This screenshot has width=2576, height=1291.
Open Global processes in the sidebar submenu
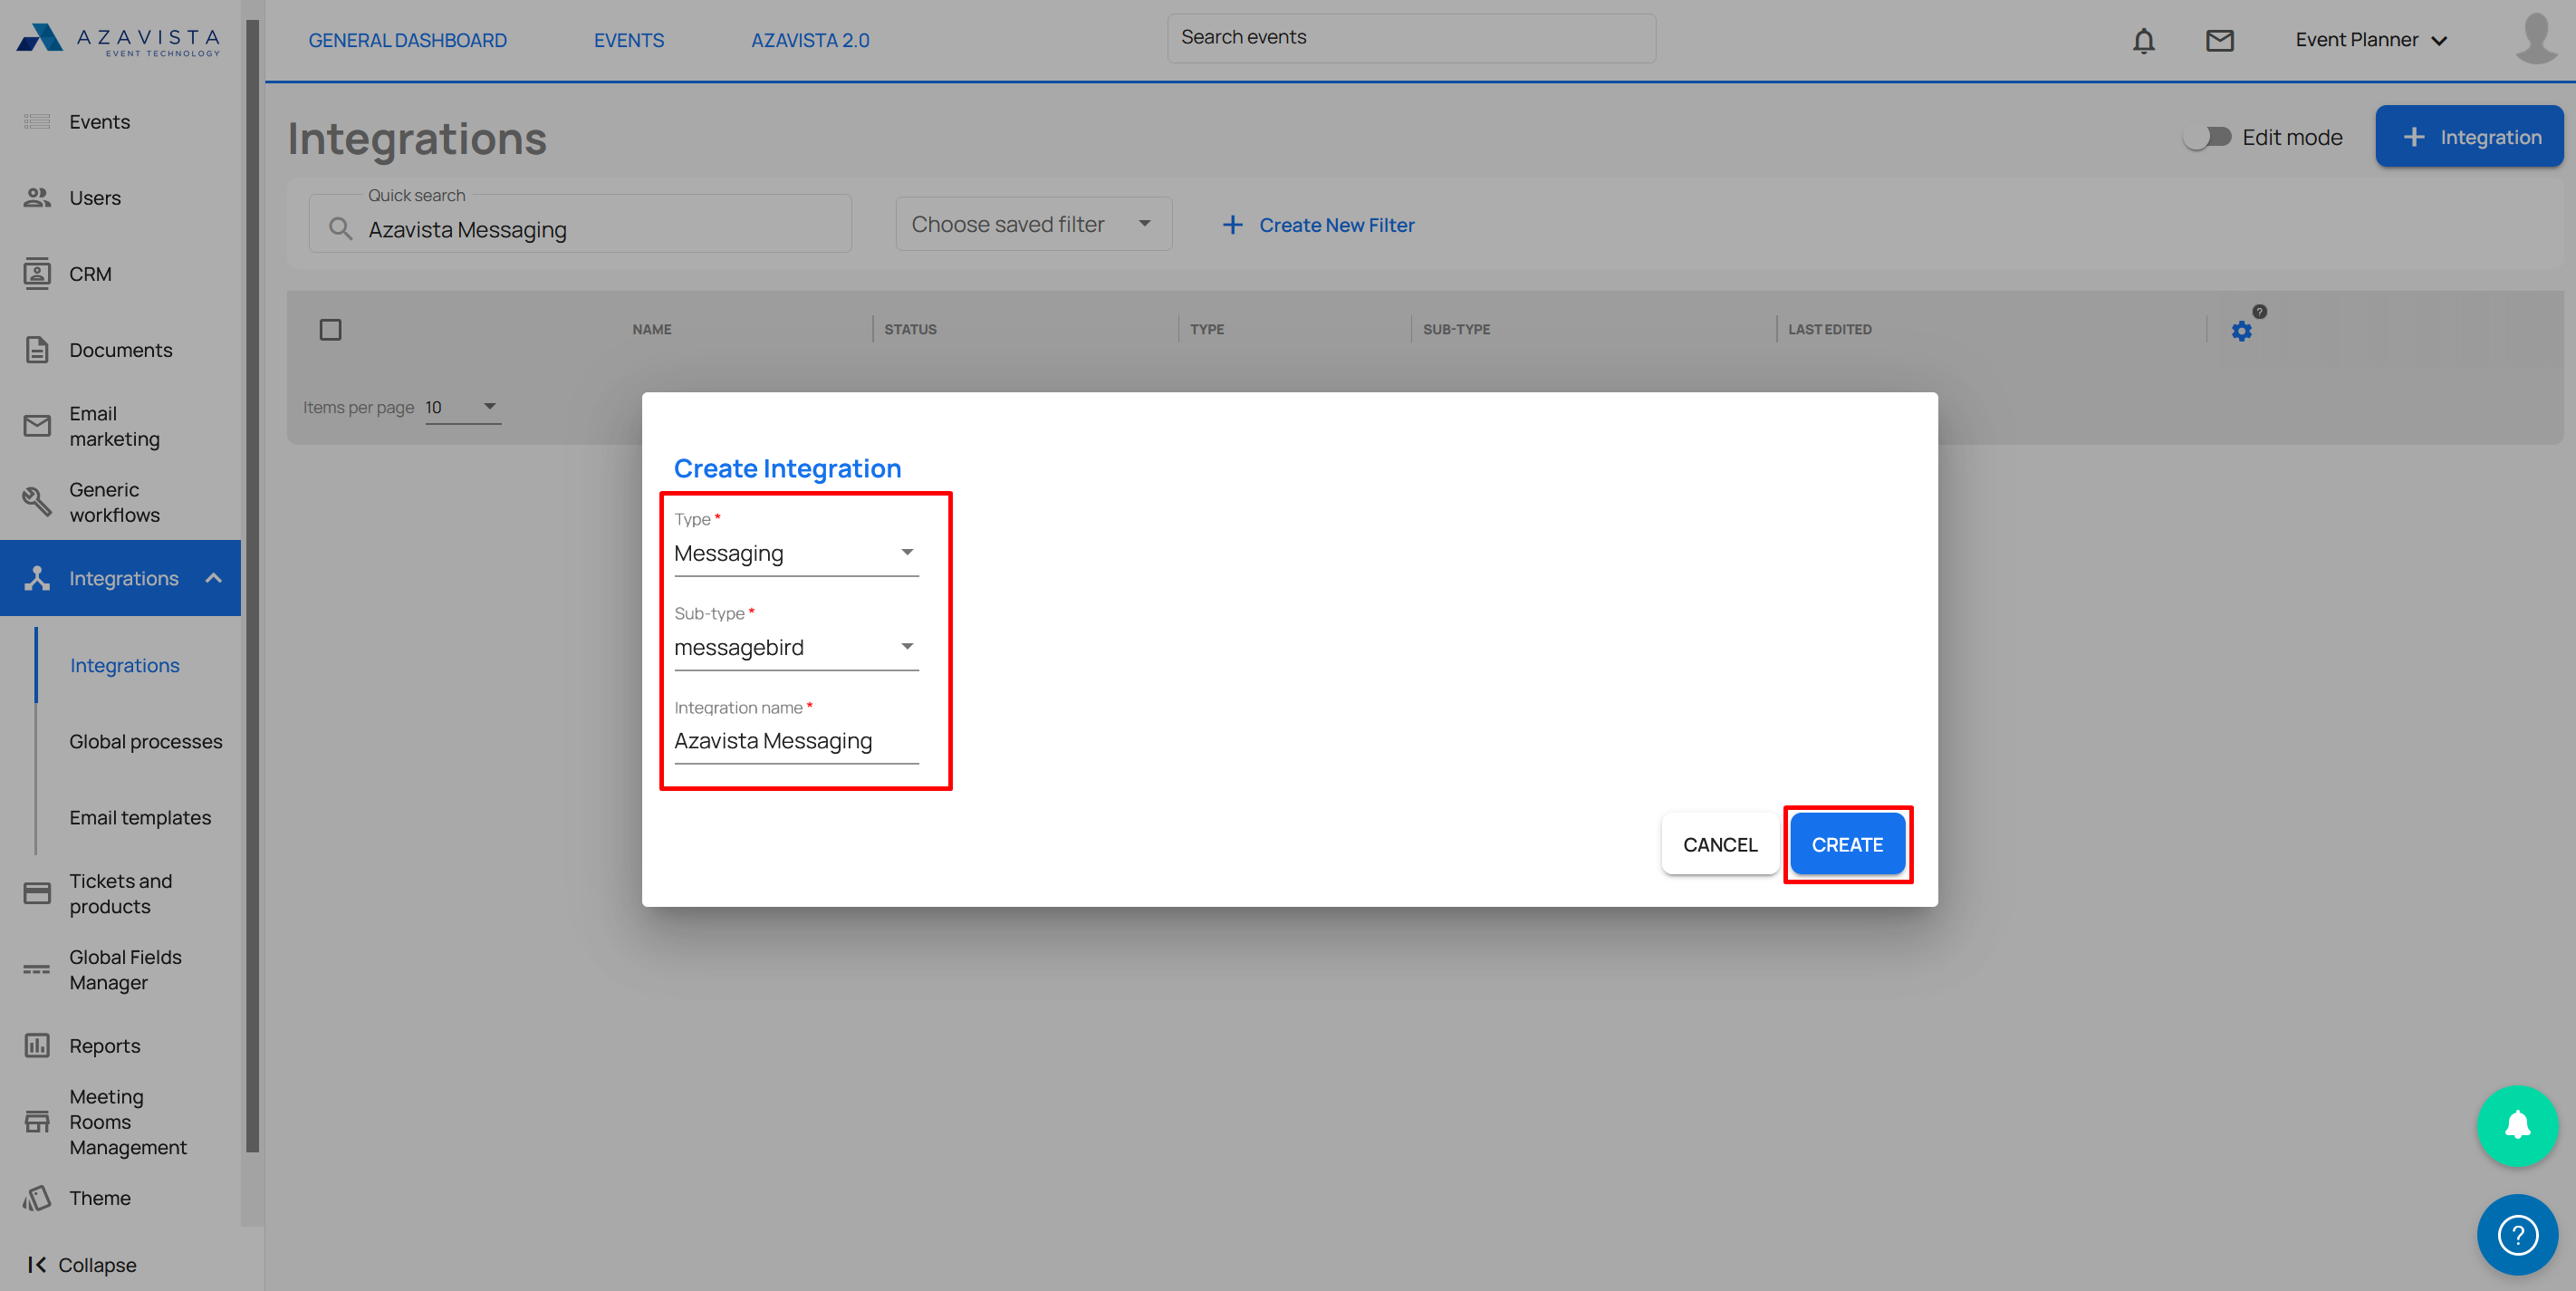tap(145, 741)
